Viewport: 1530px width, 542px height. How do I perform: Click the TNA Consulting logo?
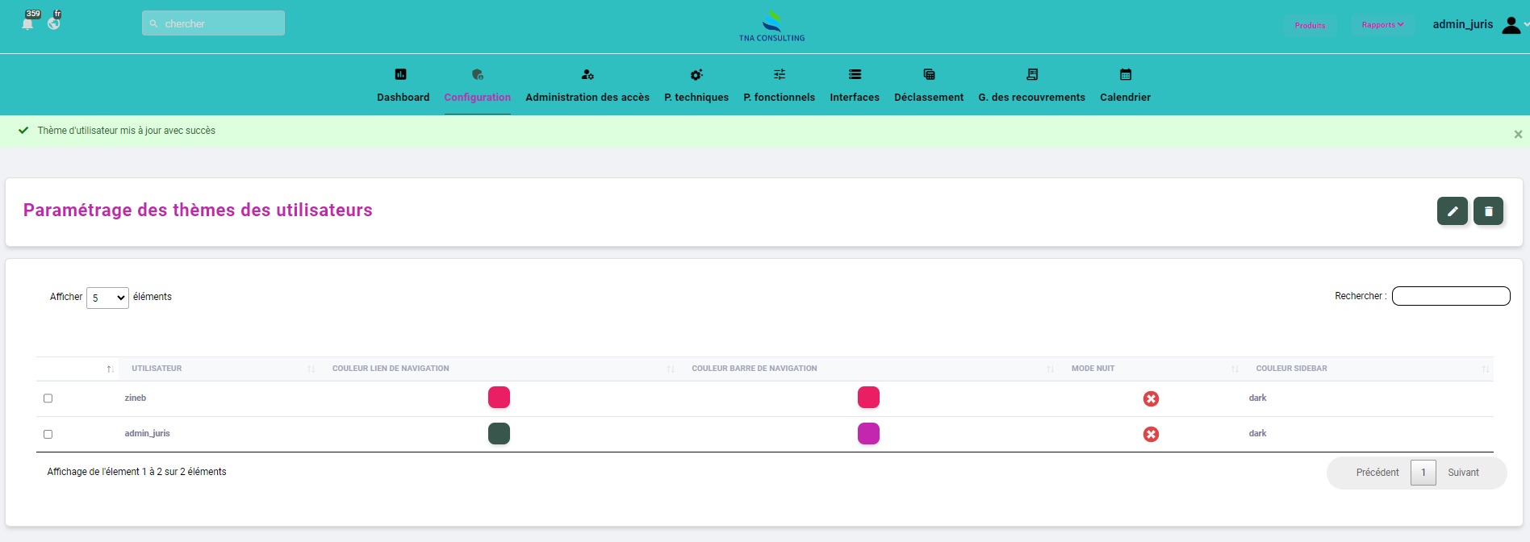tap(772, 26)
